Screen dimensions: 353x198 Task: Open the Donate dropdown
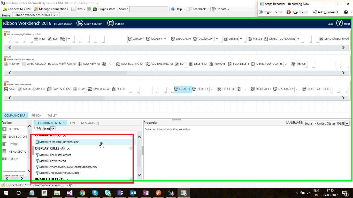coord(221,9)
